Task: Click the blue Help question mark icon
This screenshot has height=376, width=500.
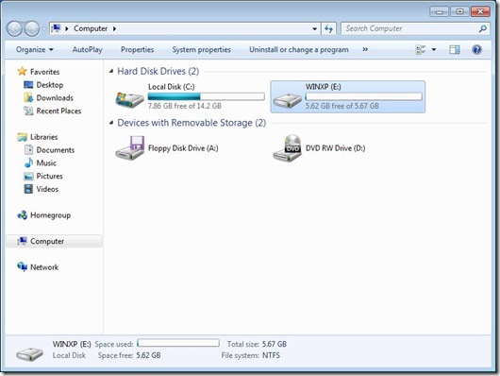Action: point(476,50)
